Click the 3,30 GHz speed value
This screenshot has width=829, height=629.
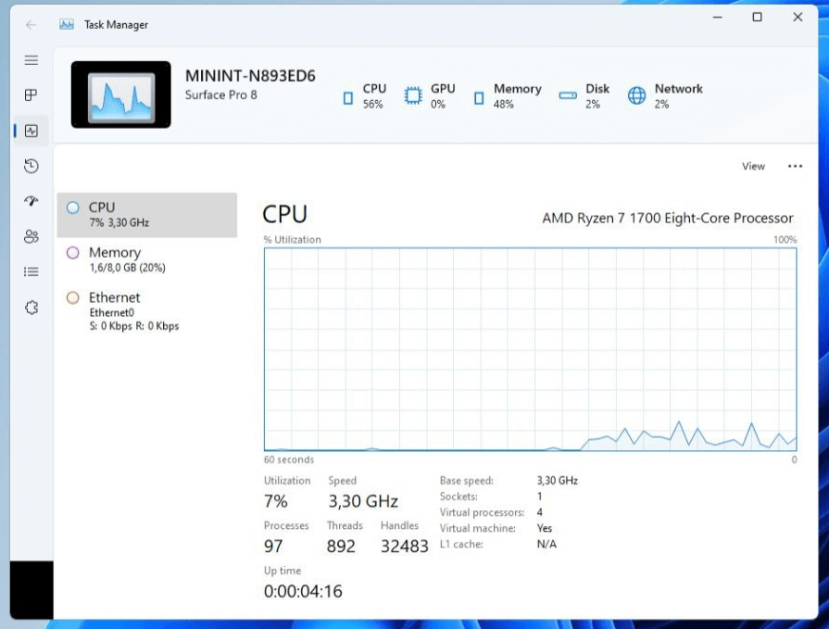(363, 501)
